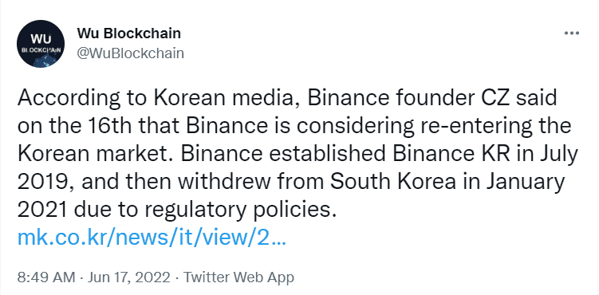Screen dimensions: 599x295
Task: Click the year '2019' in the tweet
Action: click(45, 182)
